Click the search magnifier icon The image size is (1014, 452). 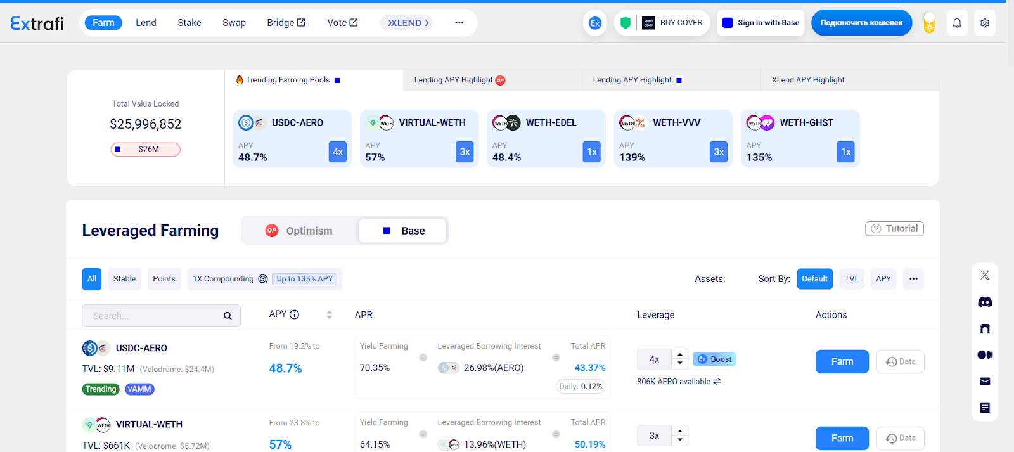pyautogui.click(x=228, y=316)
